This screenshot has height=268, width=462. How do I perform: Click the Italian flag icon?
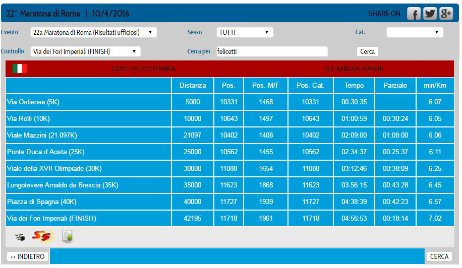coord(20,69)
